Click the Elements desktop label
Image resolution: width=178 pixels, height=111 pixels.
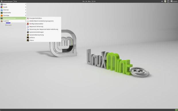(x=8, y=25)
